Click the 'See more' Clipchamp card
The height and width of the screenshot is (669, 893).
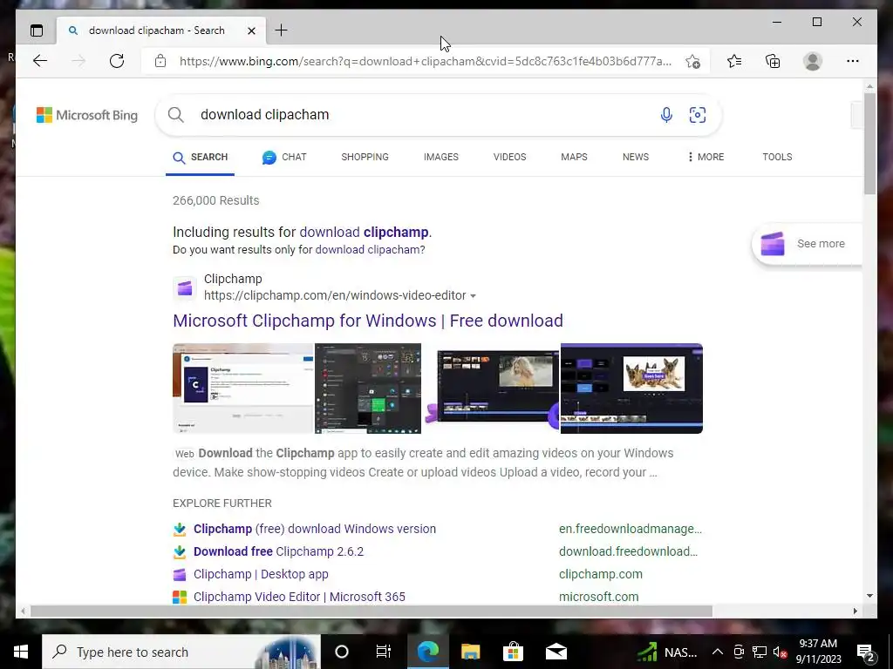click(807, 244)
